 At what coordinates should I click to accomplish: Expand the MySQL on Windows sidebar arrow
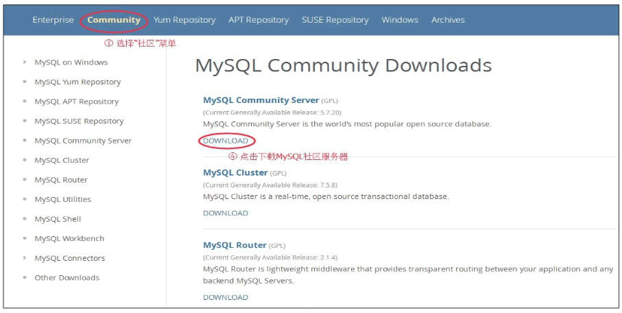pos(25,62)
